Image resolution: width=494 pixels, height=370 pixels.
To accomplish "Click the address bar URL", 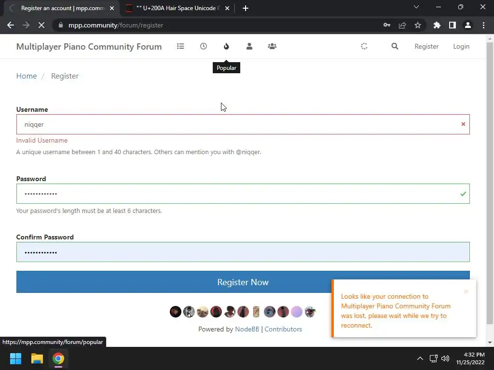I will (x=116, y=25).
